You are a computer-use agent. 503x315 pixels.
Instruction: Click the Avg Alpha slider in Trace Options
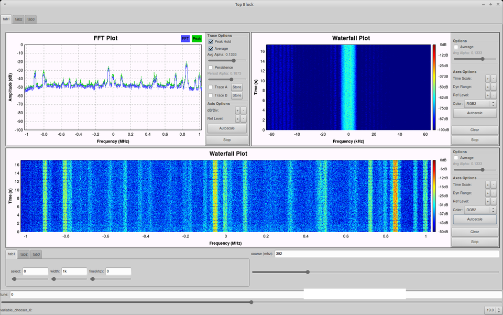coord(227,61)
